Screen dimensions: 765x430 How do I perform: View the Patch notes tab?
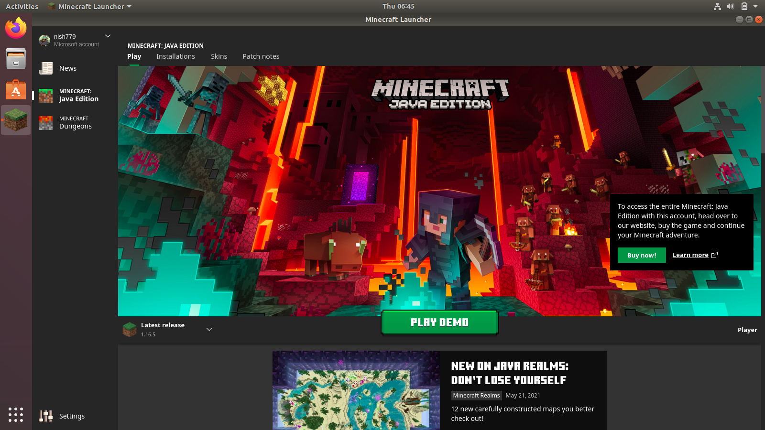pos(261,56)
